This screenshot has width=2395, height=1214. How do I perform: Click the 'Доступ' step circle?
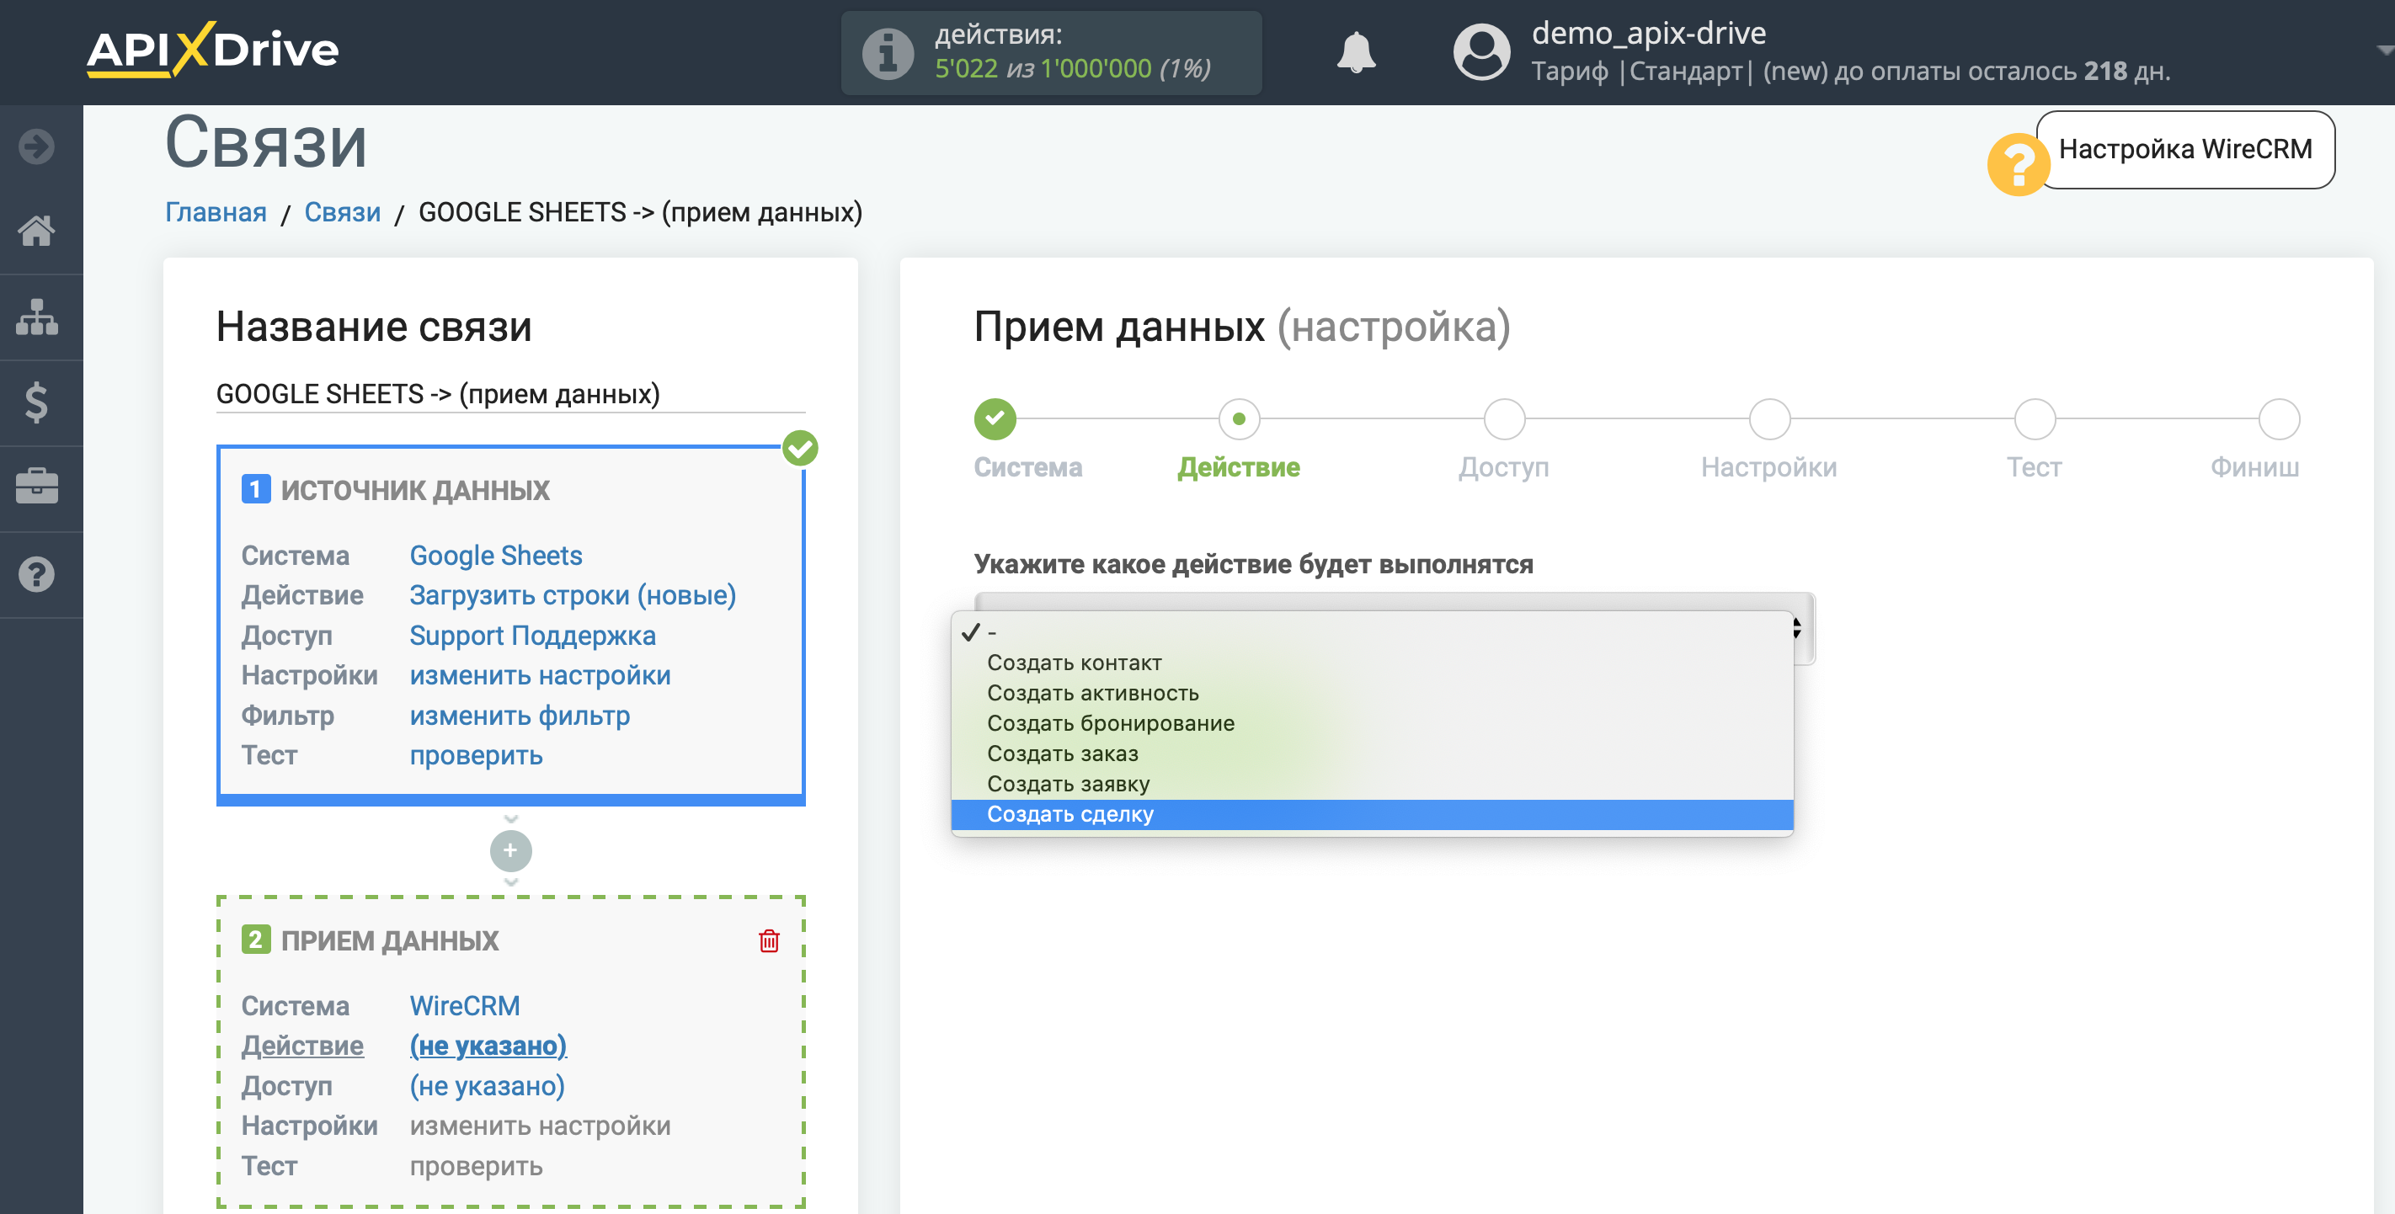[1503, 418]
